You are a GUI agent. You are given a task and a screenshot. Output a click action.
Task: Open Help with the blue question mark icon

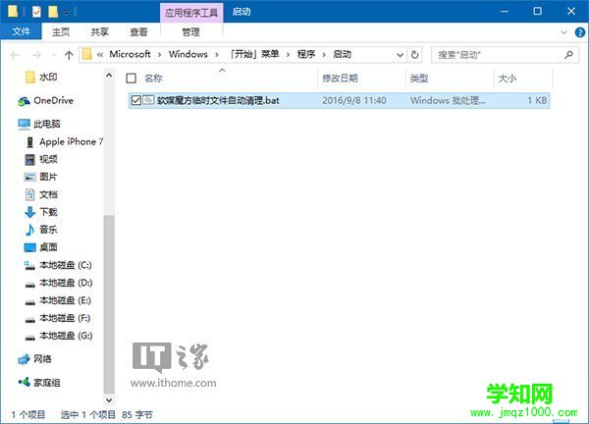click(x=580, y=32)
